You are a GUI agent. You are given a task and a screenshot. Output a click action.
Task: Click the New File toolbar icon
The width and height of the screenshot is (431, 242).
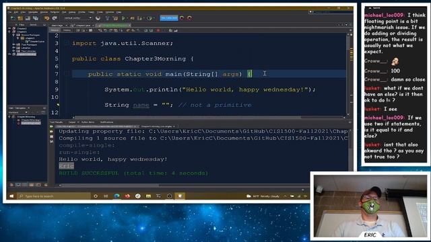[13, 18]
